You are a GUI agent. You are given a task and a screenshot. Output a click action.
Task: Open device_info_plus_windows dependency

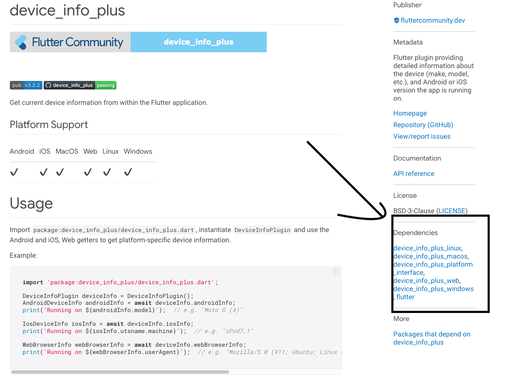[x=433, y=289]
